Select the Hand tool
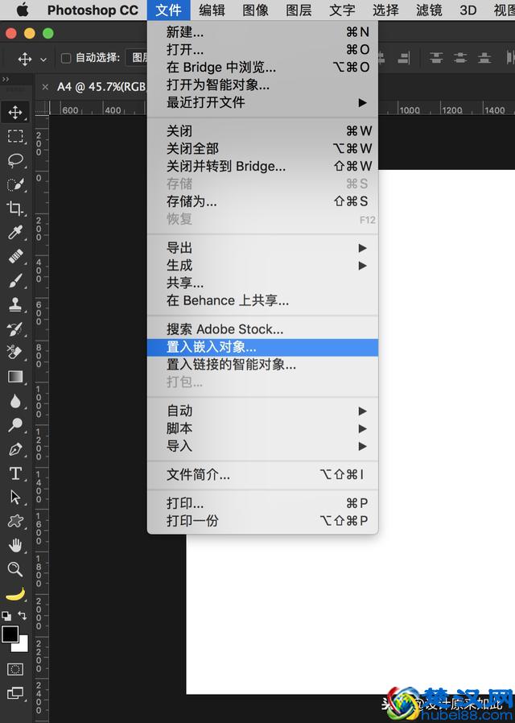515x723 pixels. pyautogui.click(x=15, y=546)
